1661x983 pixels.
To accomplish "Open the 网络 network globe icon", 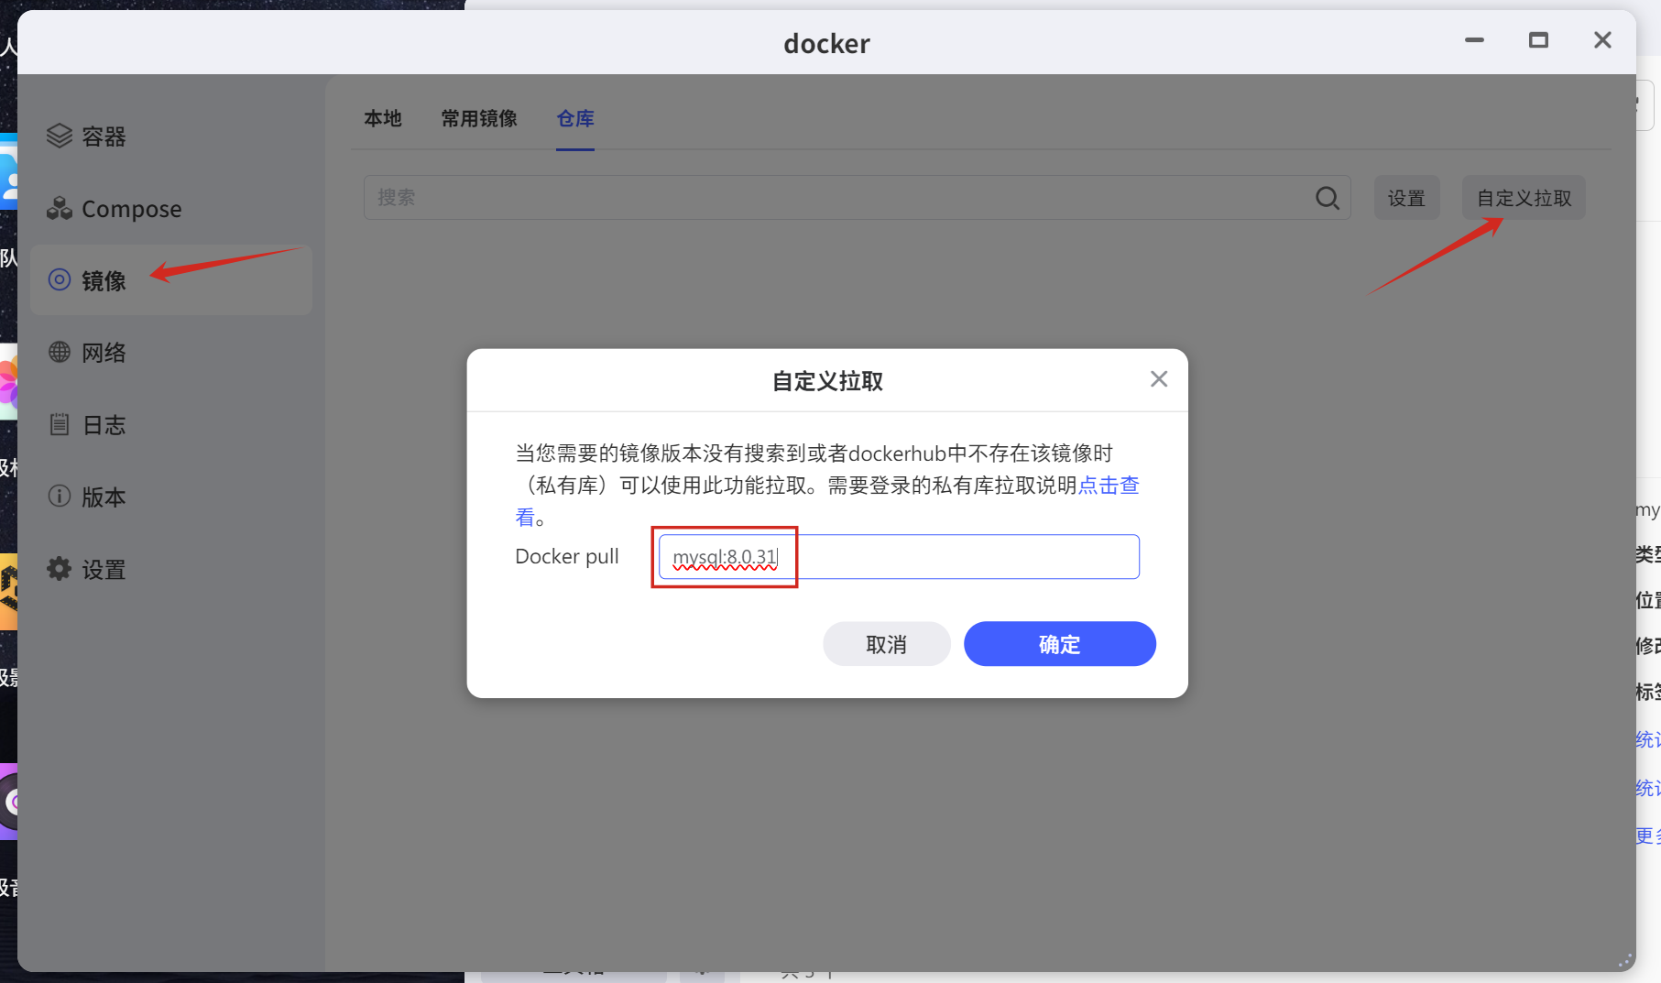I will [60, 352].
